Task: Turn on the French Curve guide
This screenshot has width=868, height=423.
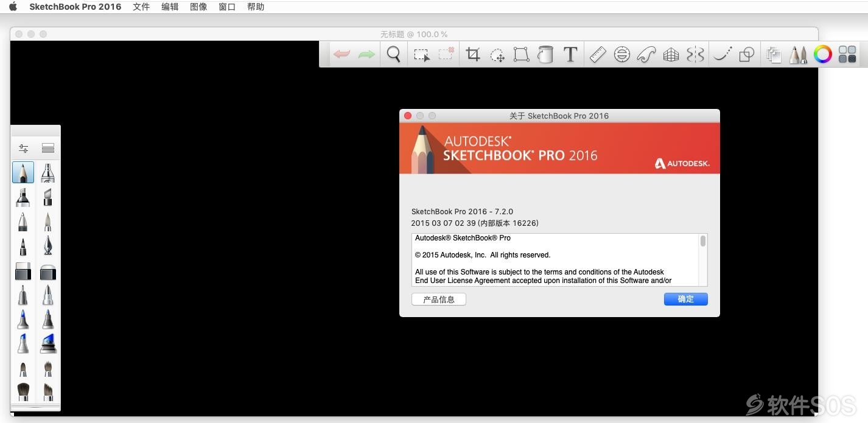Action: (646, 55)
